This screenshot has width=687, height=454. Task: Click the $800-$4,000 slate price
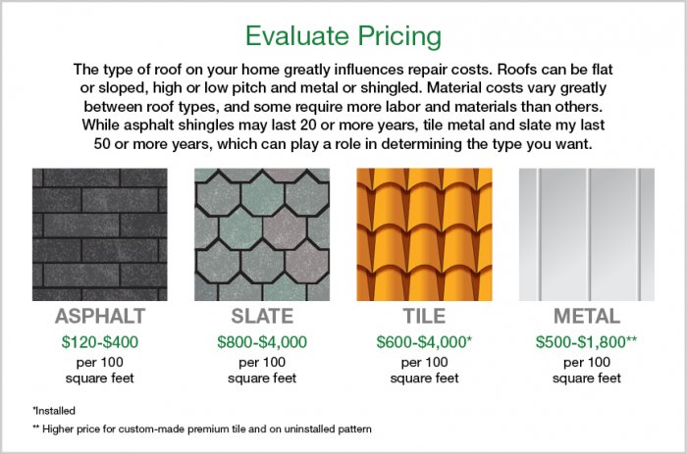coord(262,341)
